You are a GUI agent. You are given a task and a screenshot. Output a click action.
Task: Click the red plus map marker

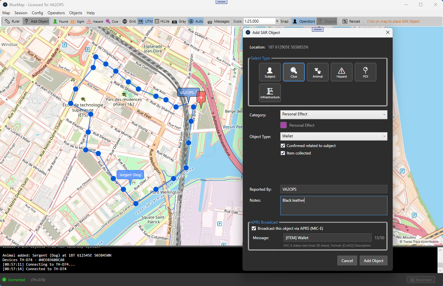pyautogui.click(x=201, y=99)
